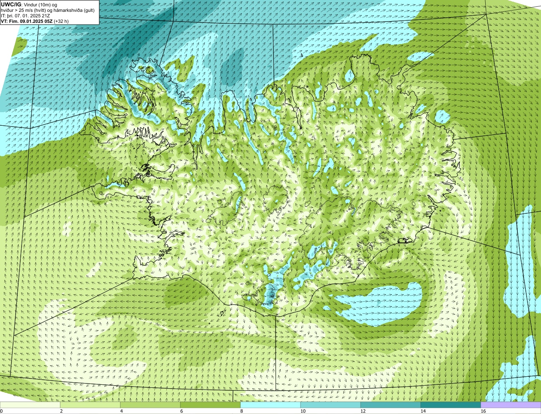
Task: Click the lavender legend swatch above 16 m/s
Action: point(511,405)
